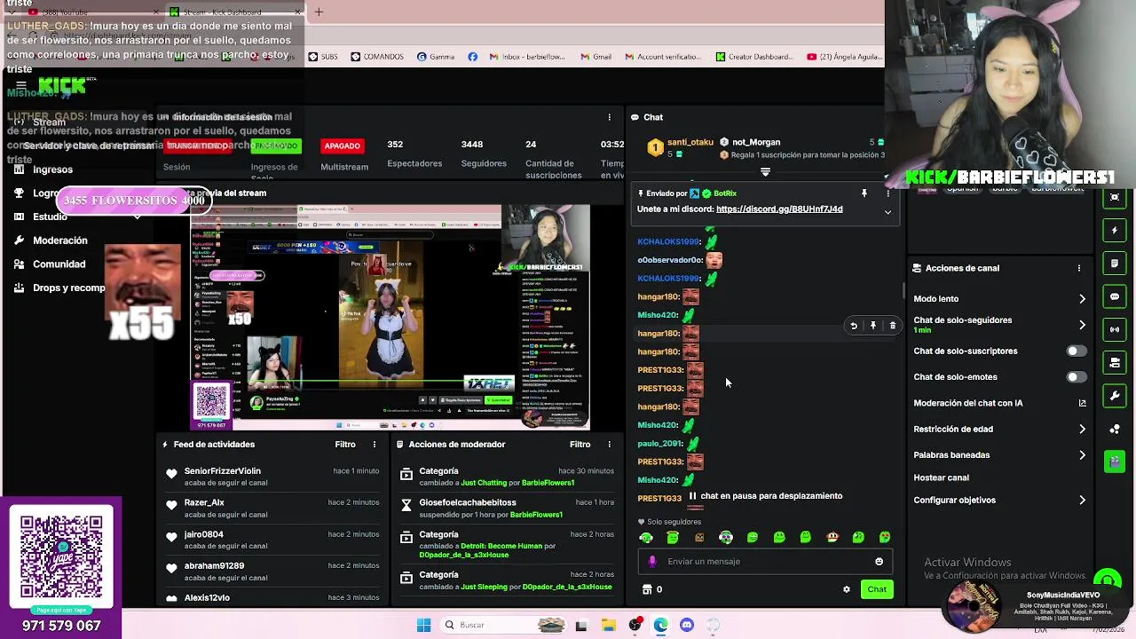Open Acciones de canal three-dot menu
1136x639 pixels.
click(x=1079, y=268)
